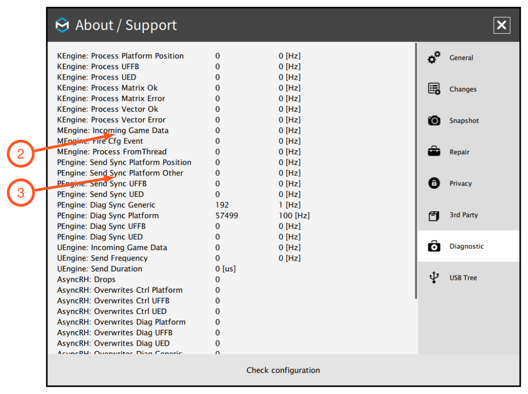Click the USB Tree icon
This screenshot has width=528, height=394.
[x=434, y=277]
